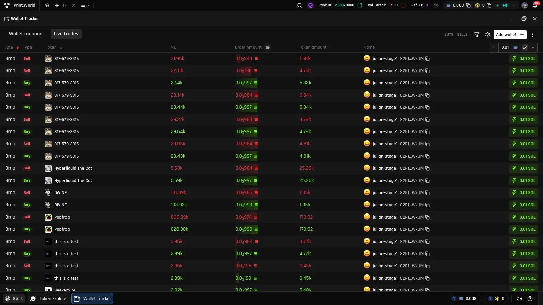Click julian-stage1 emoji avatar on 23.14k row
The image size is (543, 305).
pos(367,95)
